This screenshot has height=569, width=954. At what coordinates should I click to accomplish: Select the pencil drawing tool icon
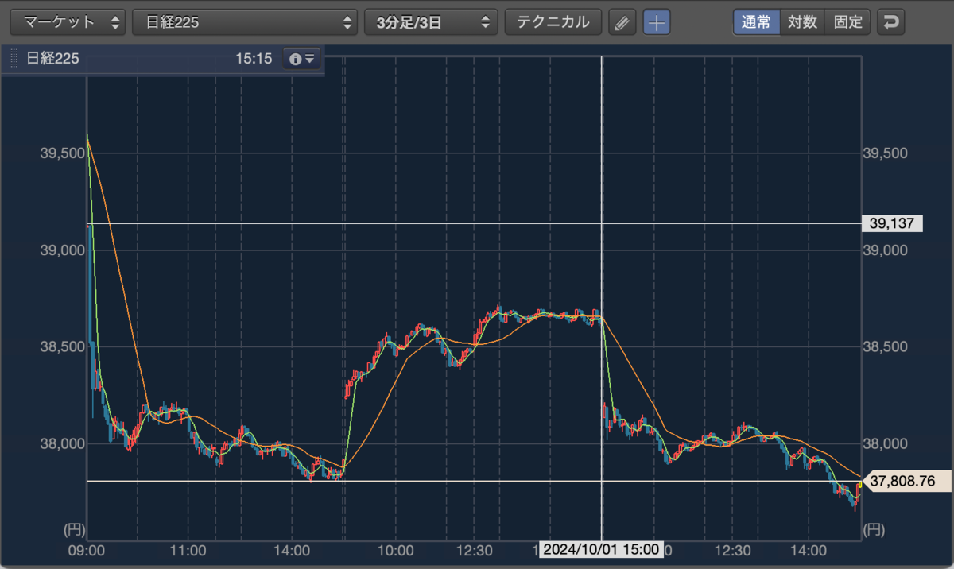tap(622, 22)
